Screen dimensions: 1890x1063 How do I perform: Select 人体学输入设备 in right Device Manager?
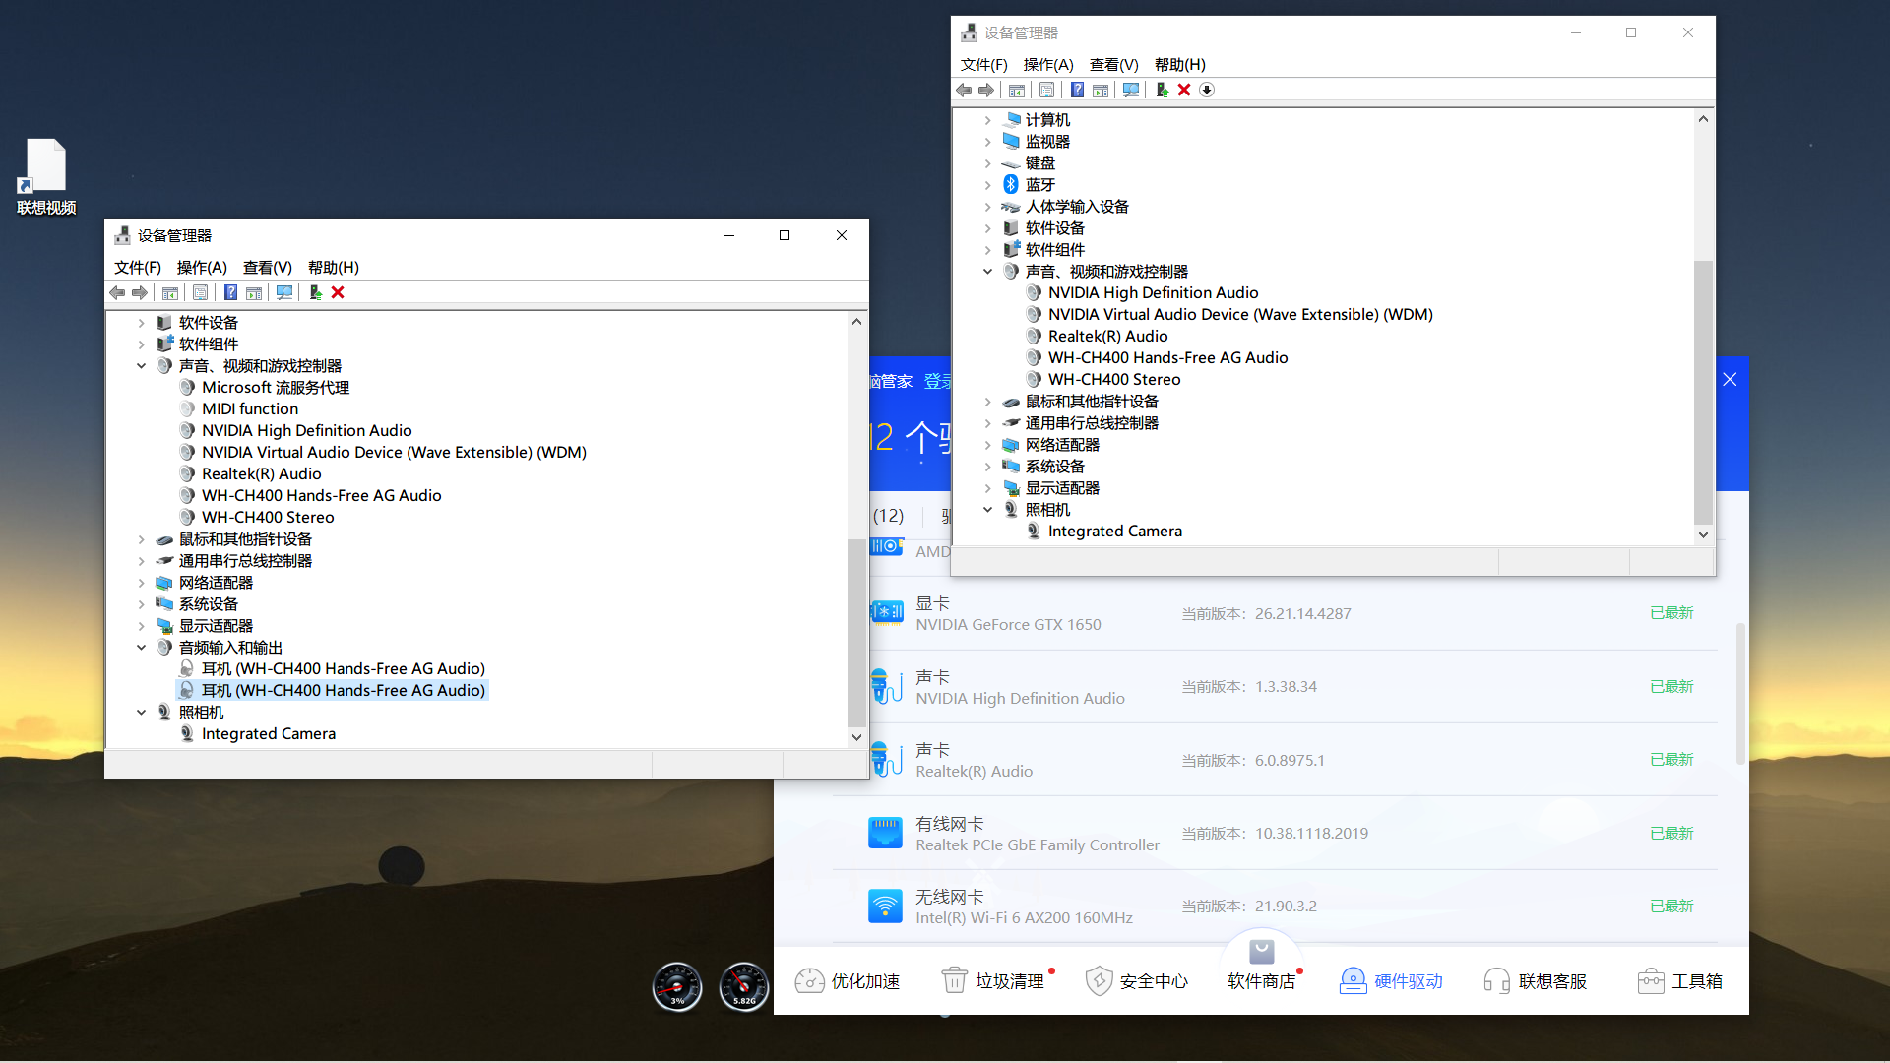tap(1077, 207)
